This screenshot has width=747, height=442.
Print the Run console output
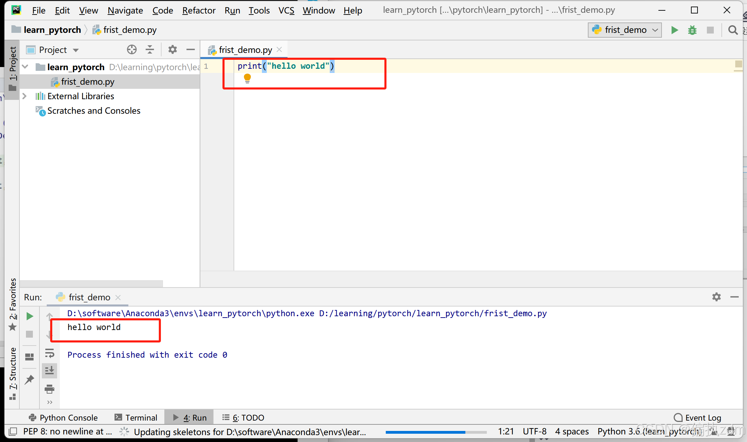[x=49, y=389]
